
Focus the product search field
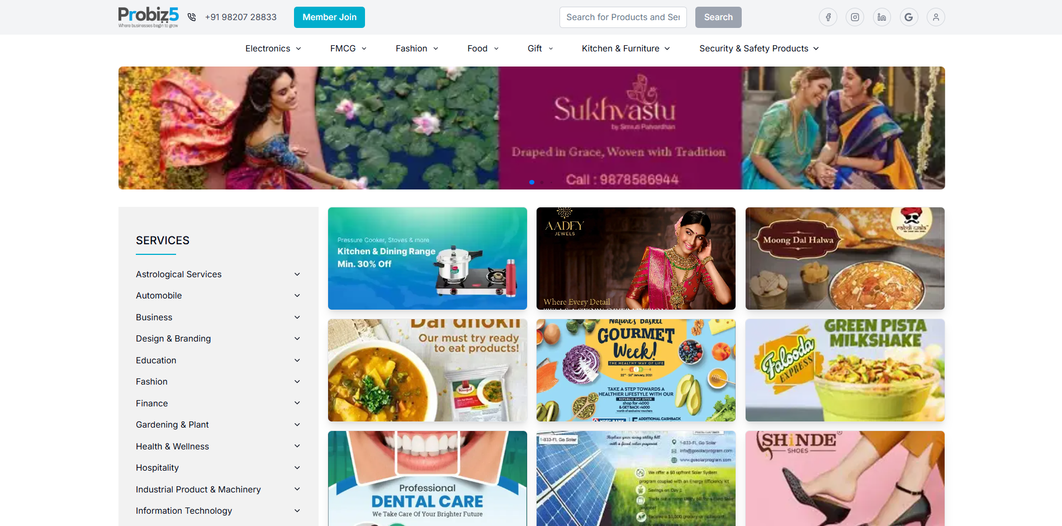click(623, 17)
